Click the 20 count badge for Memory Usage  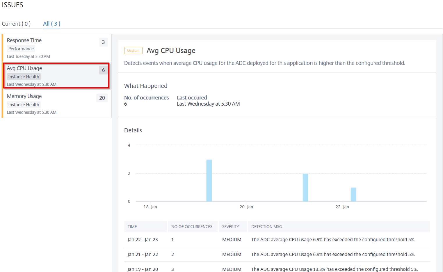pos(102,98)
